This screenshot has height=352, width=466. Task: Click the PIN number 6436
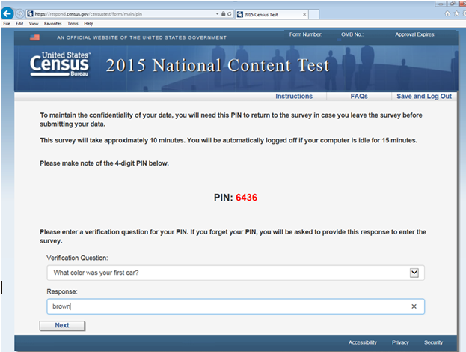tap(246, 198)
